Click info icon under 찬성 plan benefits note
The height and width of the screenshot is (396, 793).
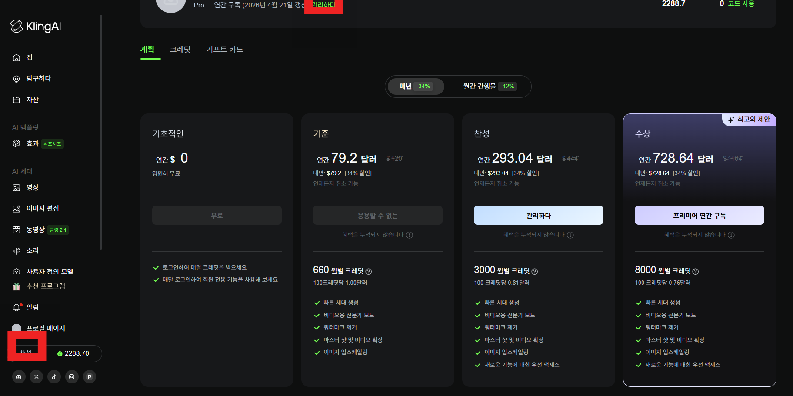[x=570, y=235]
